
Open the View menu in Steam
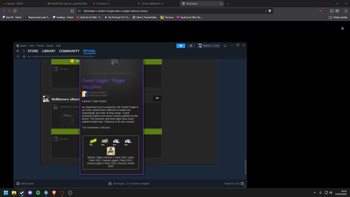pyautogui.click(x=32, y=46)
